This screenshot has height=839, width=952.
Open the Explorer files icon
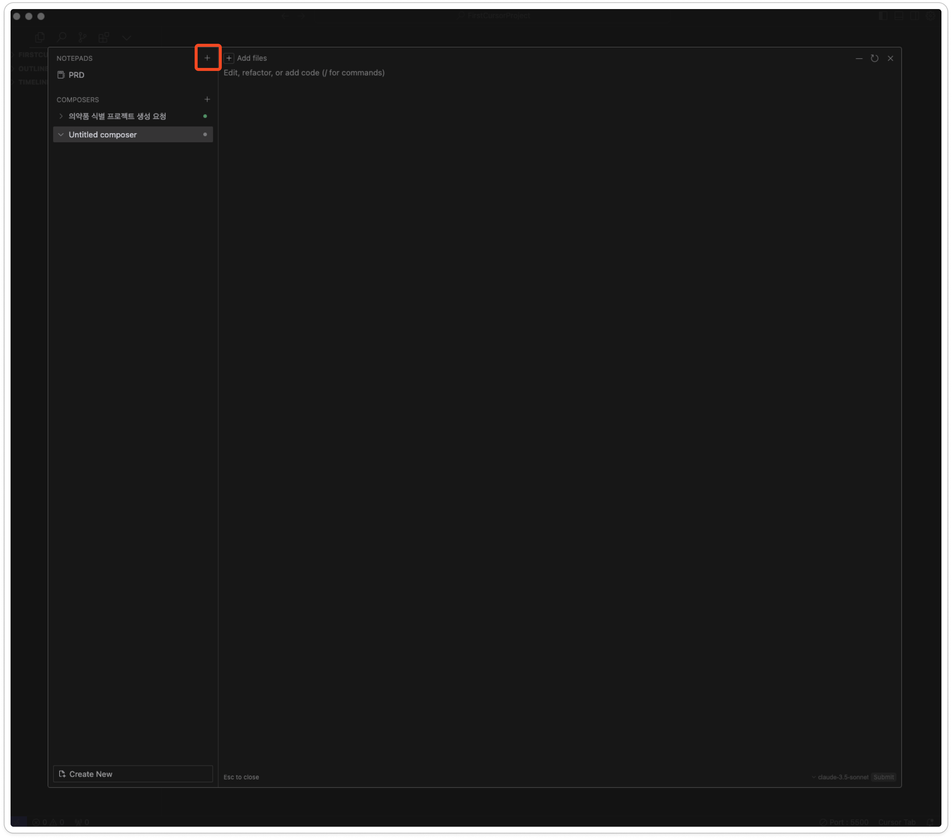coord(40,37)
